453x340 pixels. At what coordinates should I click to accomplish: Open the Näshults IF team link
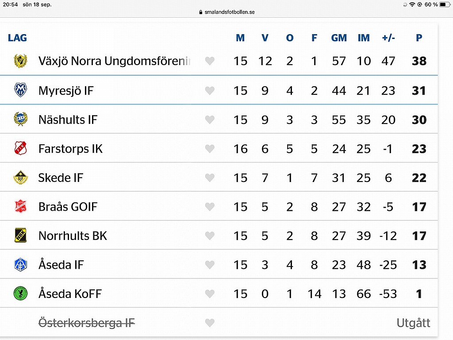[68, 120]
